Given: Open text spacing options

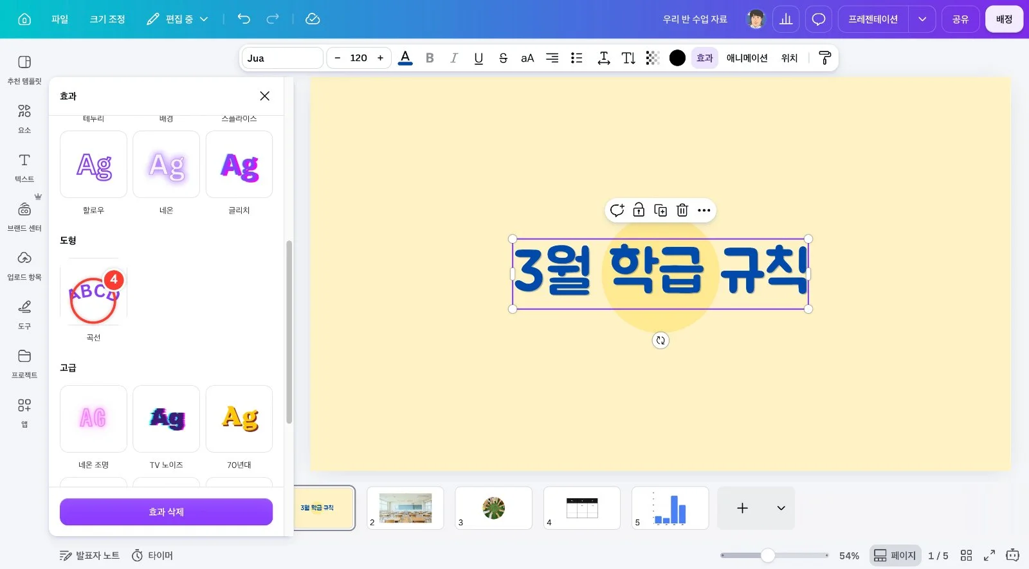Looking at the screenshot, I should pyautogui.click(x=603, y=58).
